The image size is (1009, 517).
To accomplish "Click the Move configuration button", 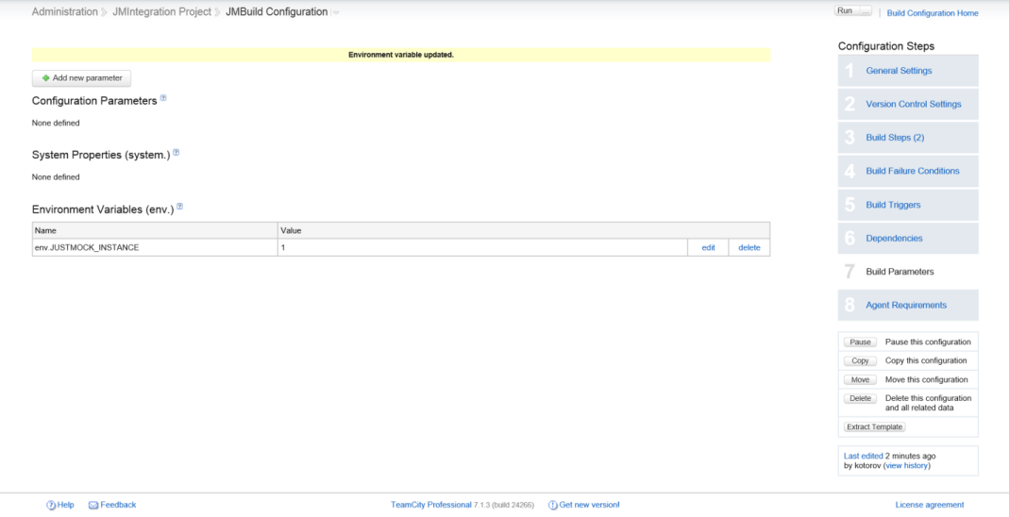I will click(x=860, y=379).
